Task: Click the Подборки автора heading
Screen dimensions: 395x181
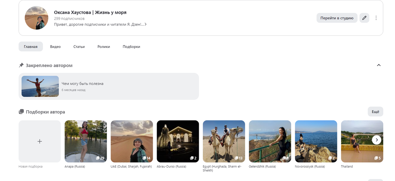Action: 45,112
